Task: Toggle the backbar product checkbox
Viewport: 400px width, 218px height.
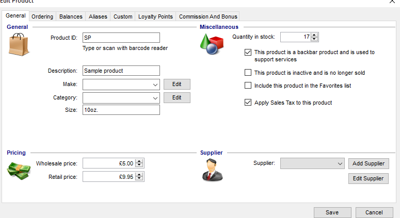Action: point(248,52)
